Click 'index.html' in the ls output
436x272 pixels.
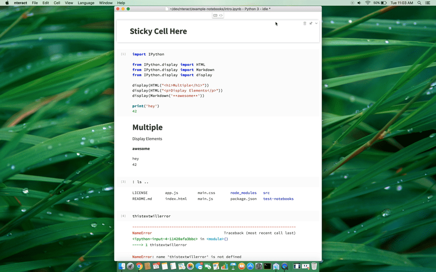point(176,199)
